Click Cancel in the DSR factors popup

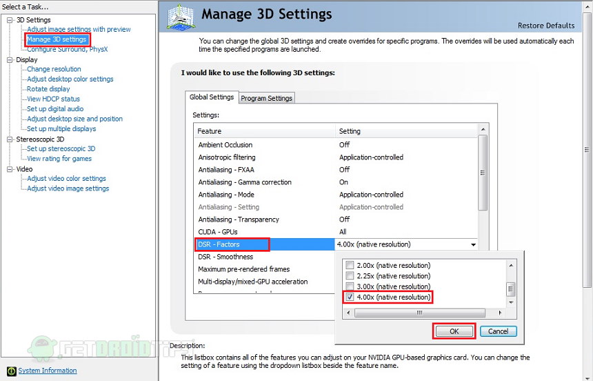(x=498, y=331)
